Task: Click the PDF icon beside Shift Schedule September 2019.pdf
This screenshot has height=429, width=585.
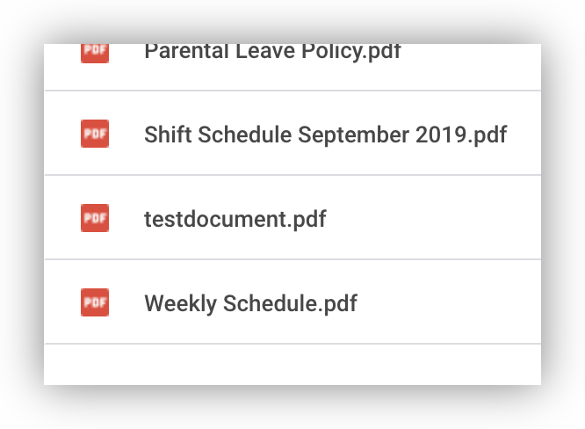Action: click(95, 134)
